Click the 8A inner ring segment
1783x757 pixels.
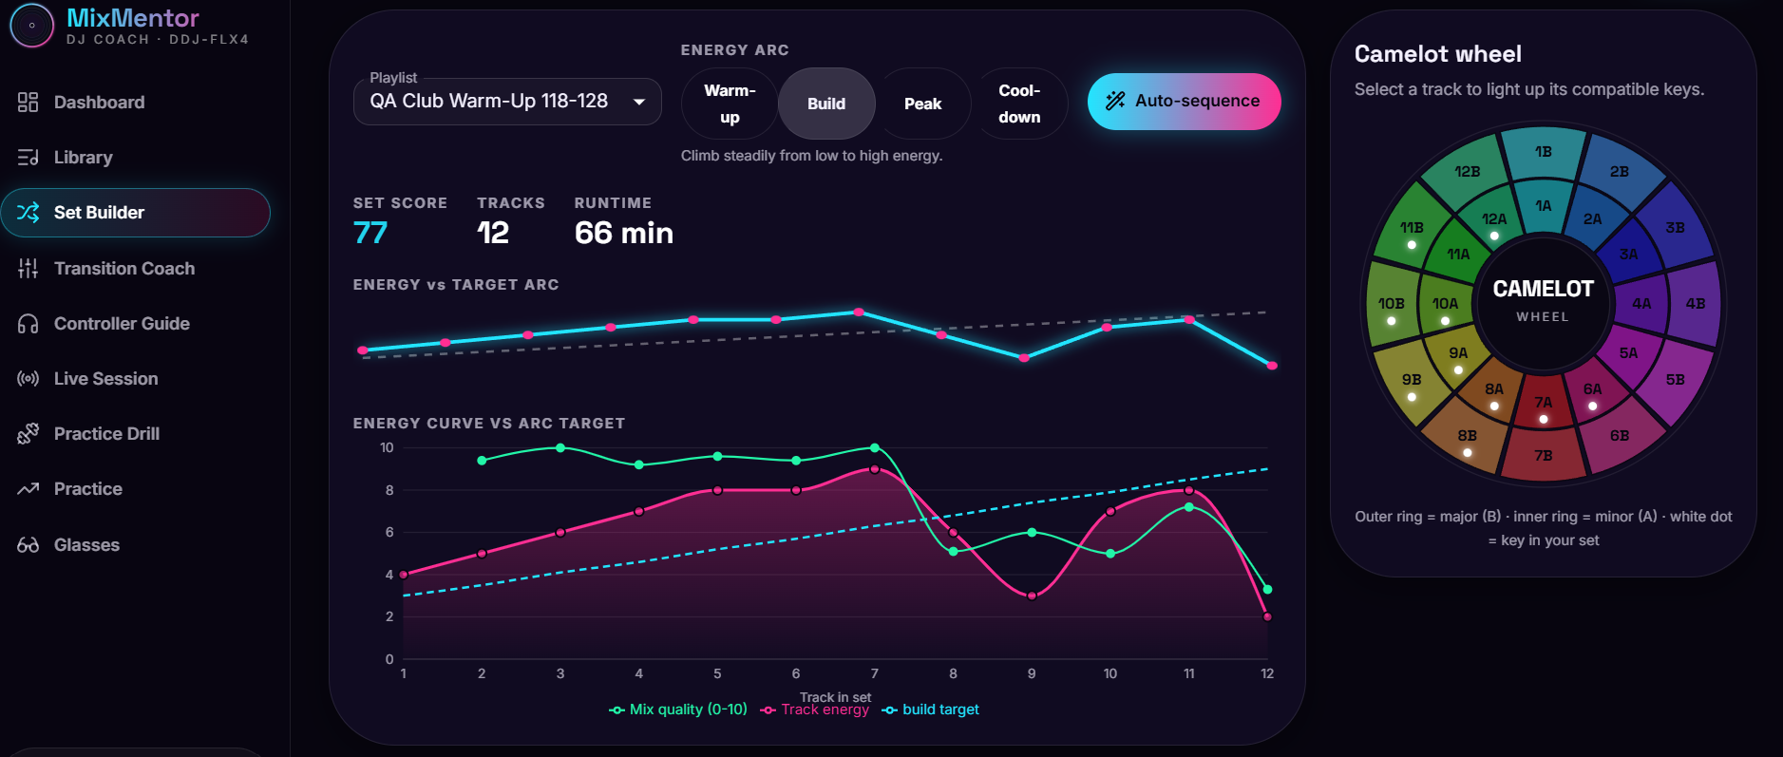(1494, 389)
